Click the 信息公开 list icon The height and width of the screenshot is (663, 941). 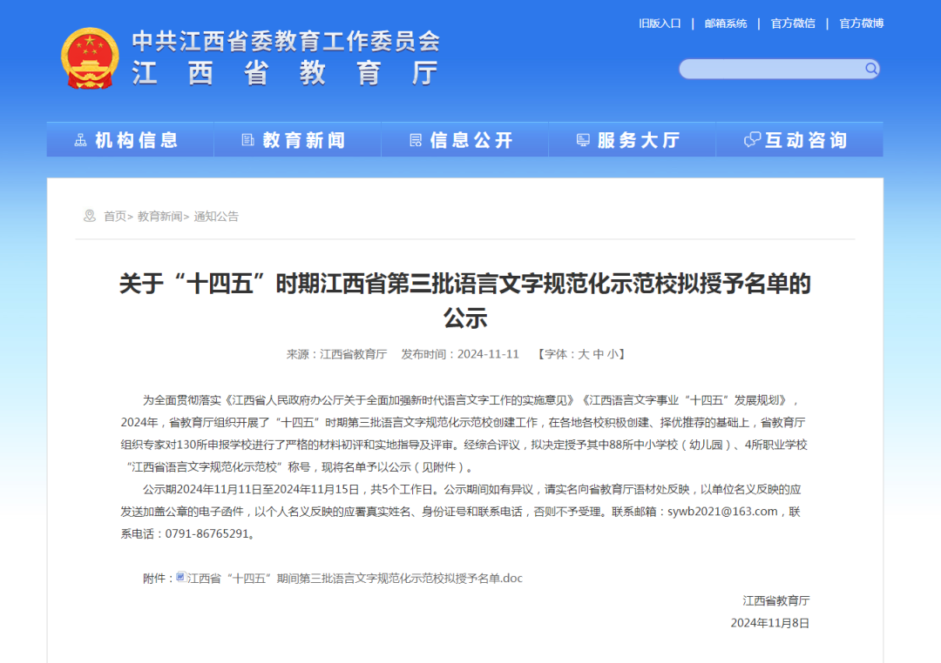[416, 140]
